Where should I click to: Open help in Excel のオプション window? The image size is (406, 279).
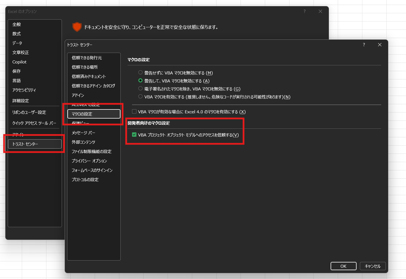304,11
